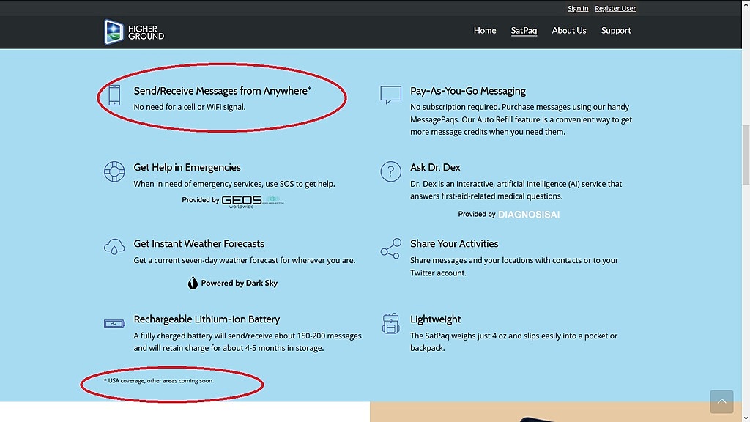Click the backpack Lightweight icon
The height and width of the screenshot is (422, 750).
point(391,323)
